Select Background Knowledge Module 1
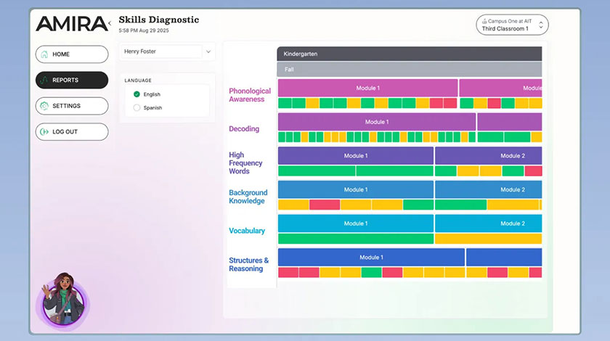Viewport: 610px width, 341px height. (x=356, y=189)
